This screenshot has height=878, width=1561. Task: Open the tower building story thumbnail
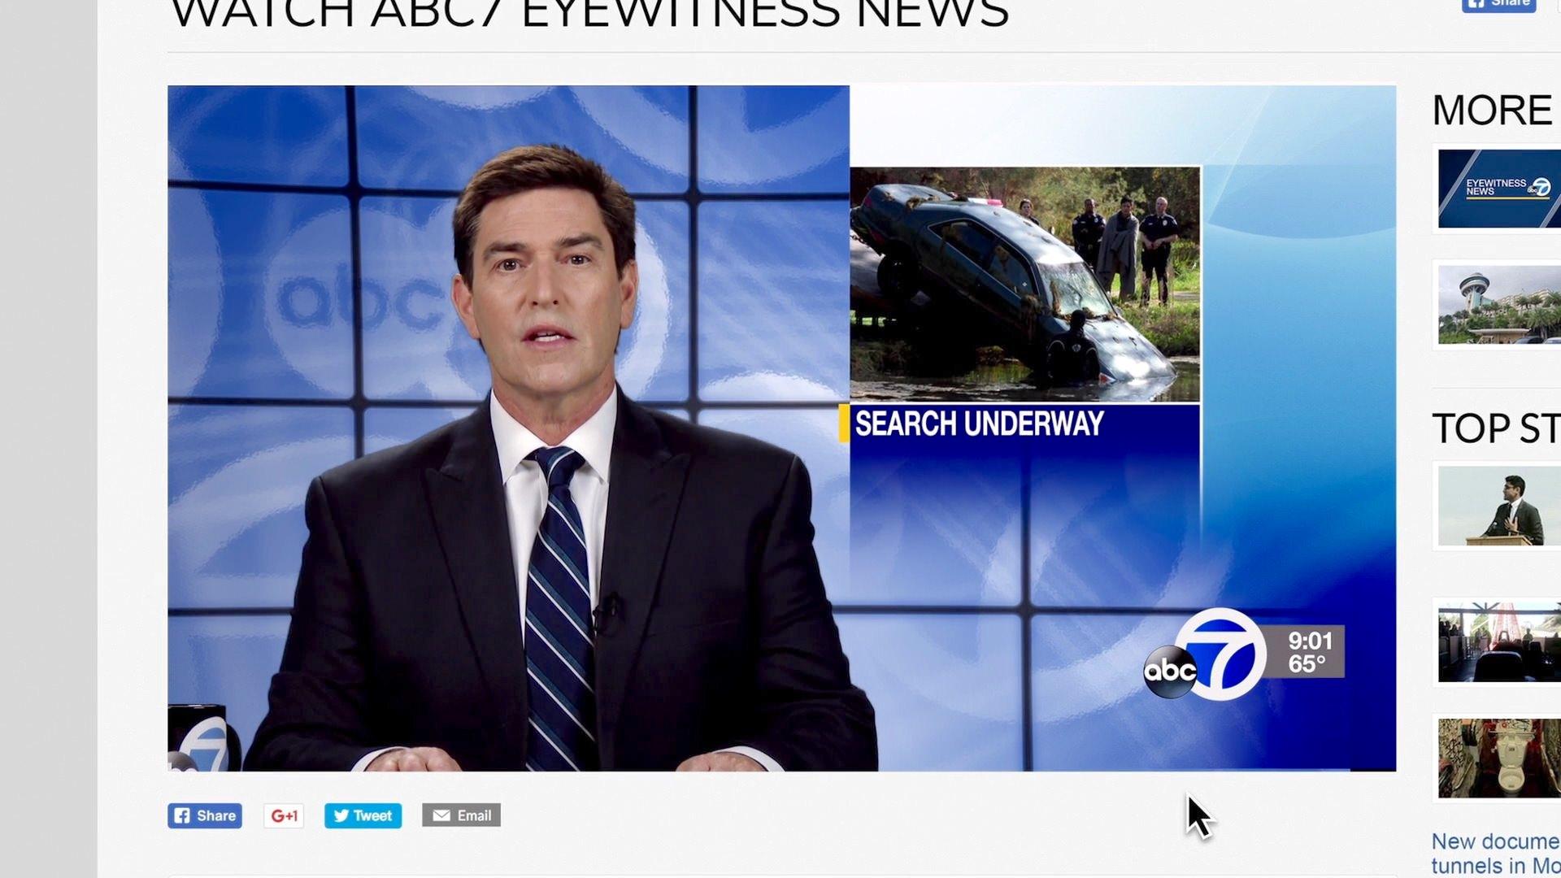click(x=1498, y=306)
